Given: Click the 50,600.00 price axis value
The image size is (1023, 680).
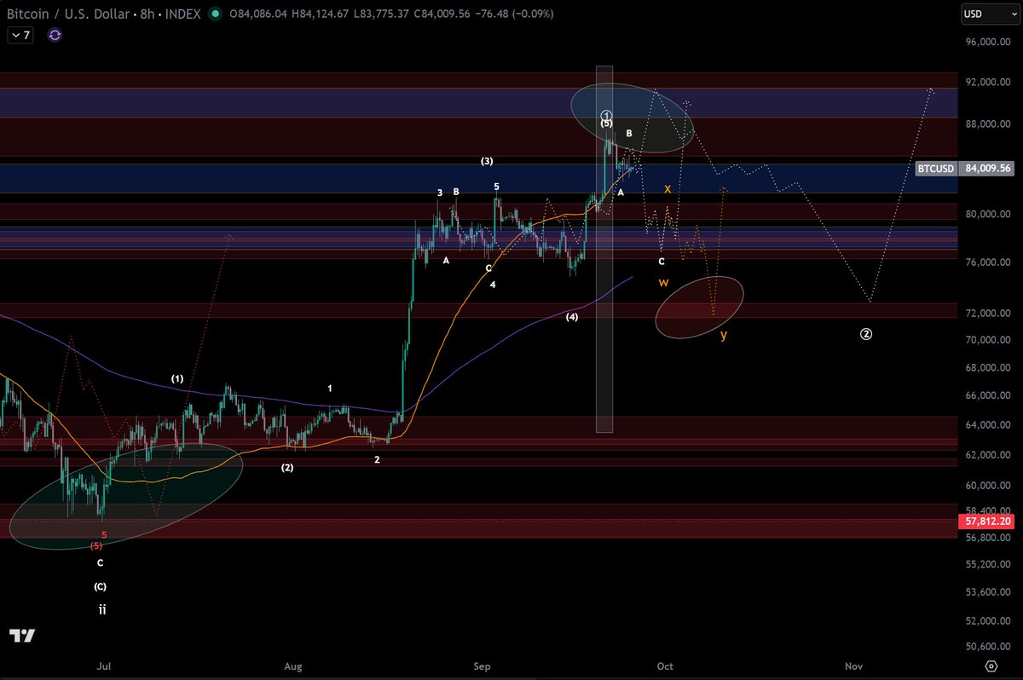Looking at the screenshot, I should [988, 647].
